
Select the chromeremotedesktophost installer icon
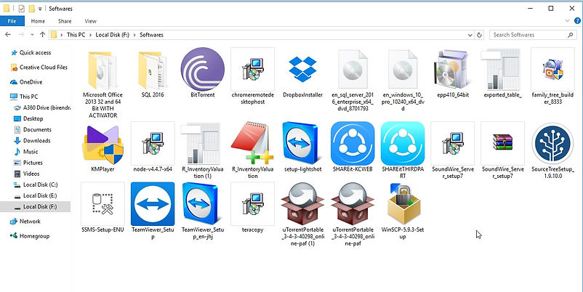click(x=252, y=69)
